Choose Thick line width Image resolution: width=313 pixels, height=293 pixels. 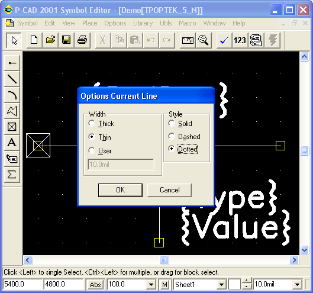tap(101, 124)
